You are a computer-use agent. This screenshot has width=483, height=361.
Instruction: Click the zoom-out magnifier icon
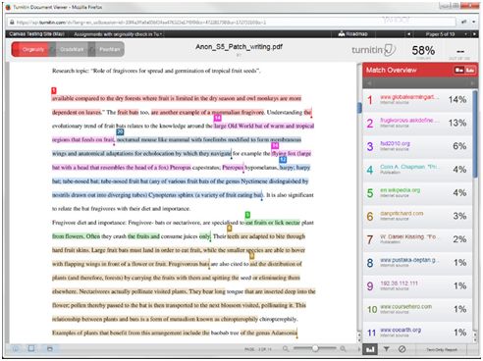click(286, 349)
